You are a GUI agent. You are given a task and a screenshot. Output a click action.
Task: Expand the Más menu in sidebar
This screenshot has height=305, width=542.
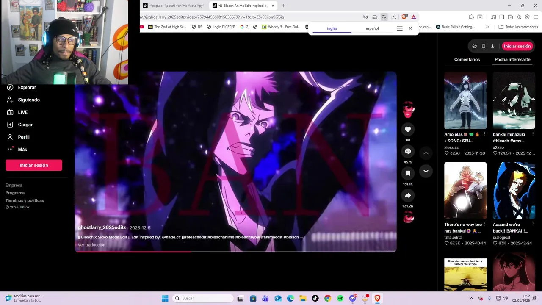pyautogui.click(x=18, y=150)
